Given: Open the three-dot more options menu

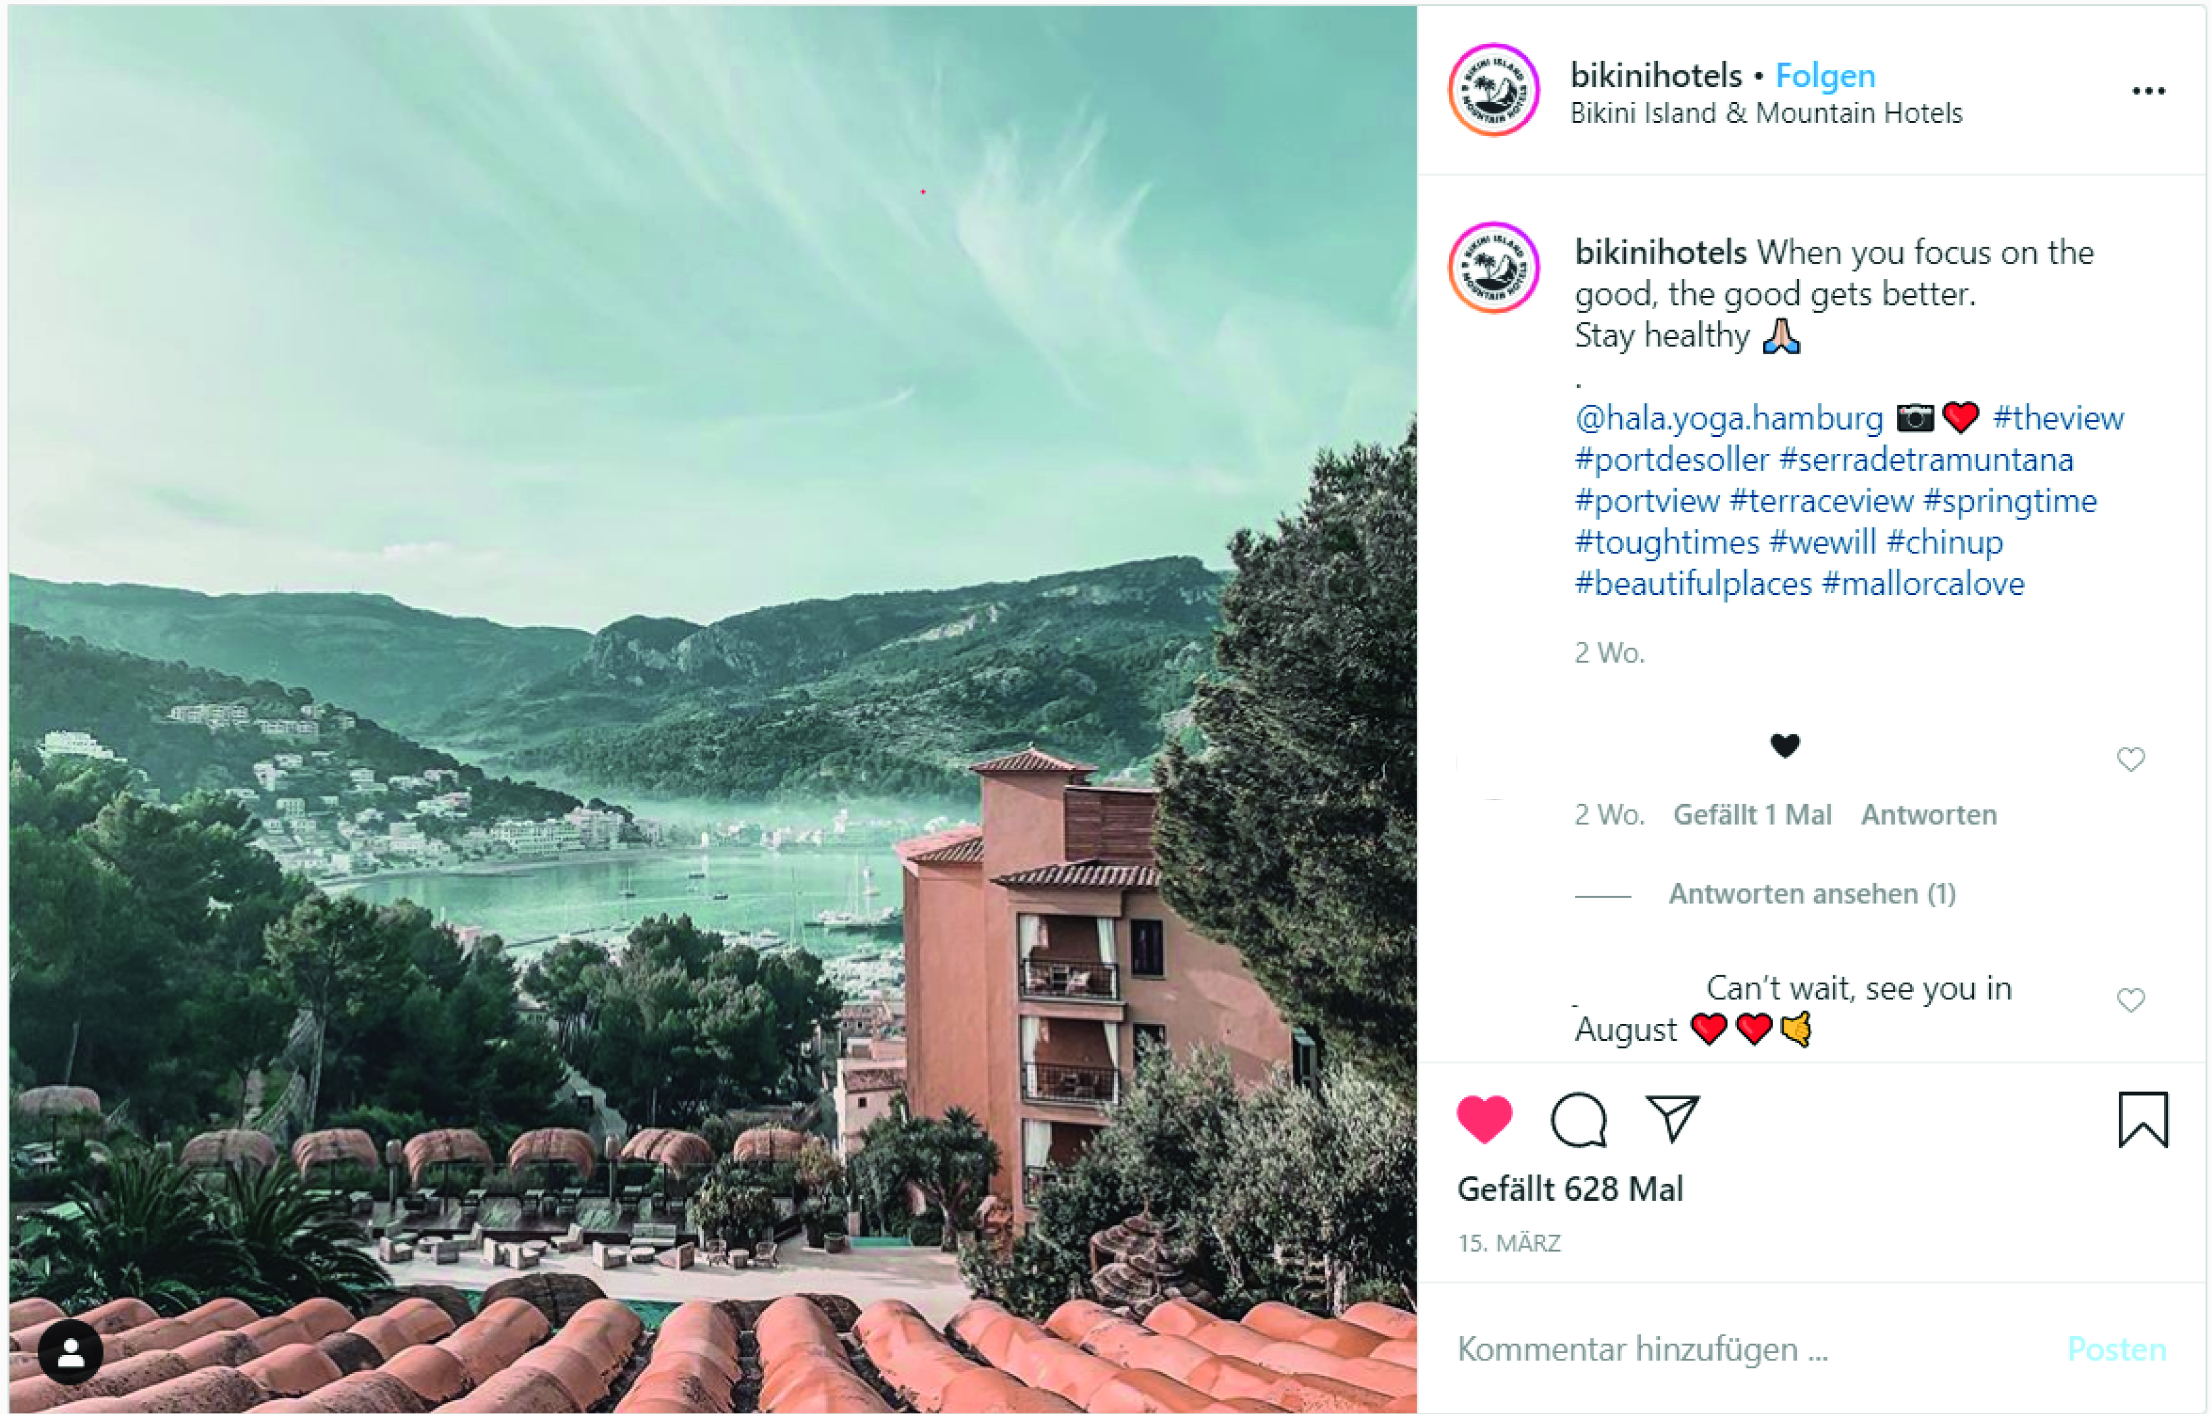Looking at the screenshot, I should click(2148, 91).
